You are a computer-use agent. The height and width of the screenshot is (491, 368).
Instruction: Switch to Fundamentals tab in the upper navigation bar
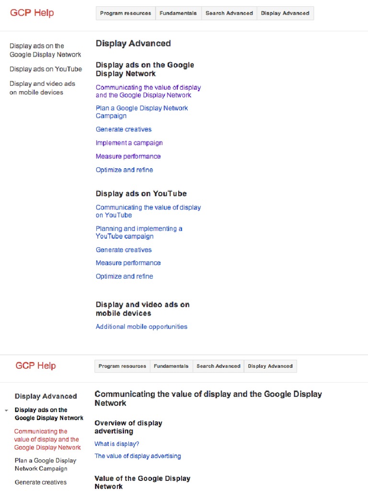178,13
